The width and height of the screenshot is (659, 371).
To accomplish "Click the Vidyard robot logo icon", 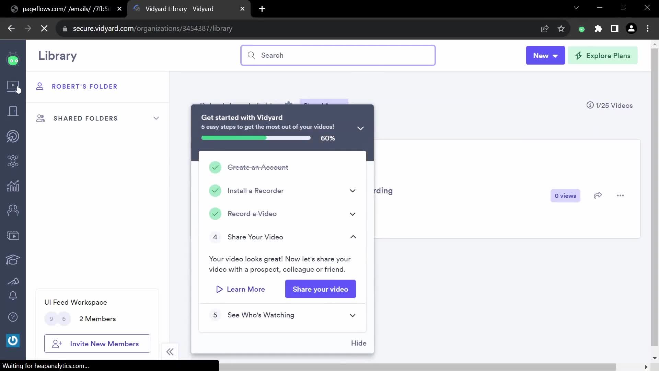I will [x=13, y=60].
